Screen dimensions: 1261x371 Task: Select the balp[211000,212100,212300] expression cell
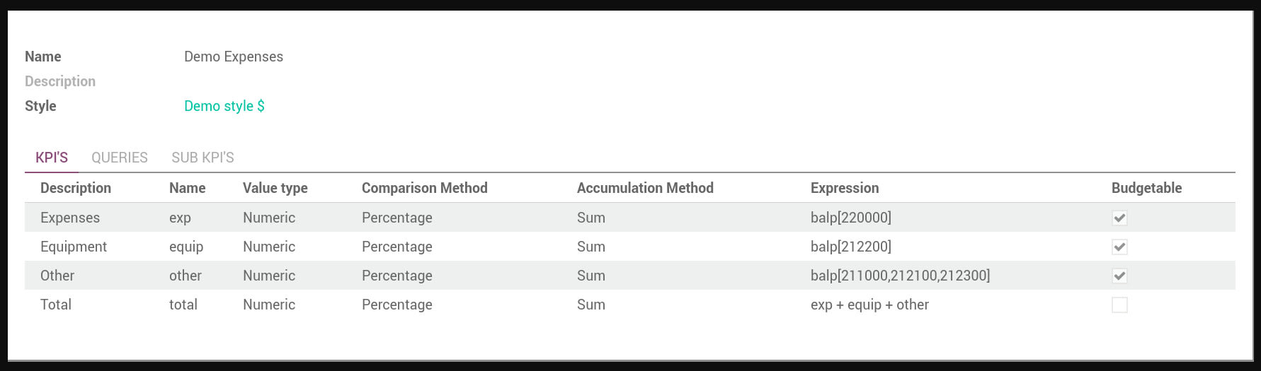point(900,276)
